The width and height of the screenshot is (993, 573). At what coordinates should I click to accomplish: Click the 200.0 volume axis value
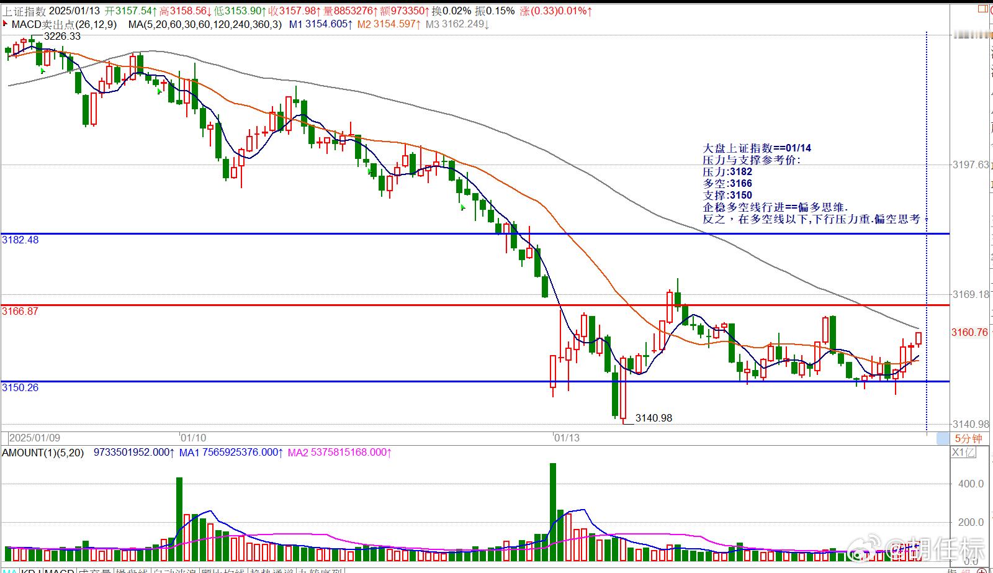click(x=971, y=523)
